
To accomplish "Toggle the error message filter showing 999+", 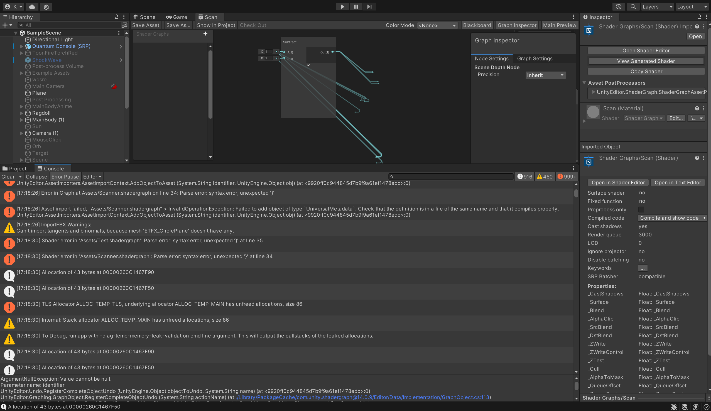I will pos(567,177).
